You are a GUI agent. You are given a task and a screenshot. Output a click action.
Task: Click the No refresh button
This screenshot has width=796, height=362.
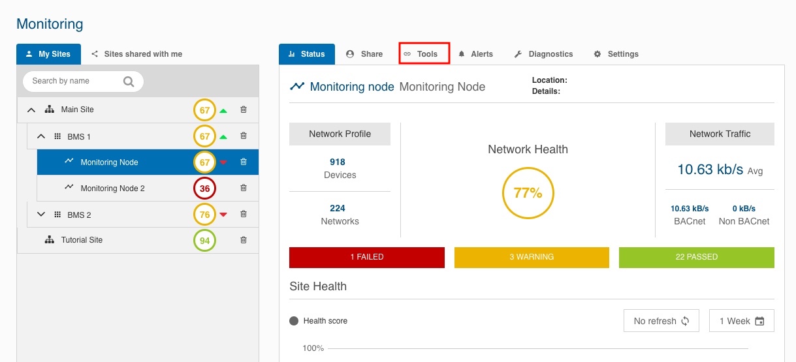point(661,321)
